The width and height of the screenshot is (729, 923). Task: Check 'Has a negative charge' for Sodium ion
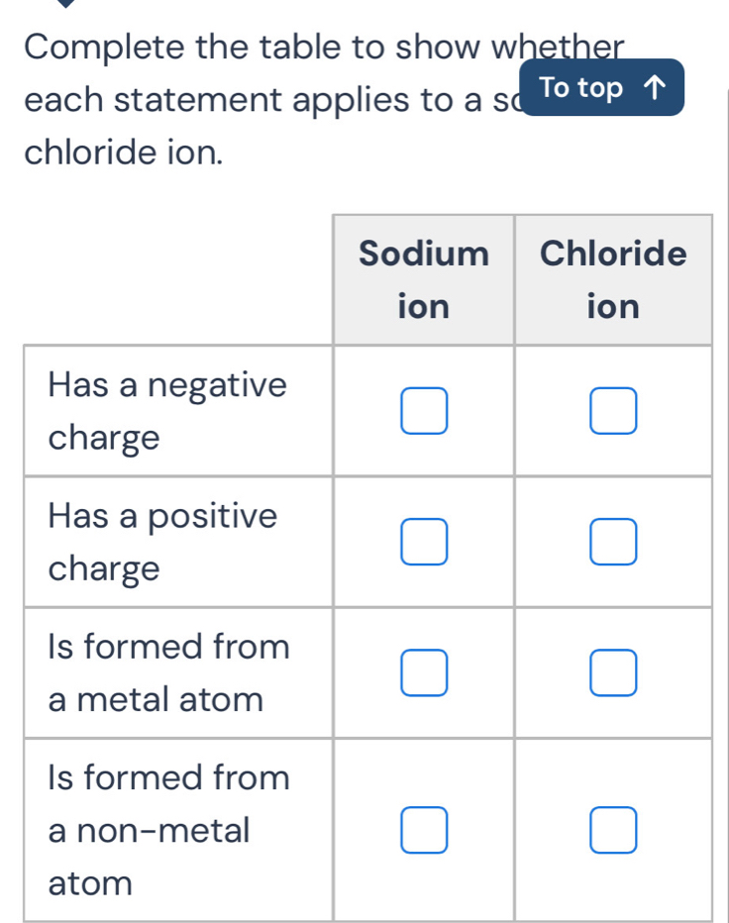[x=423, y=411]
